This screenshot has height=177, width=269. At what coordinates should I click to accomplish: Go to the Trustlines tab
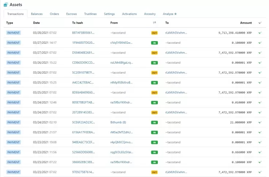point(90,14)
